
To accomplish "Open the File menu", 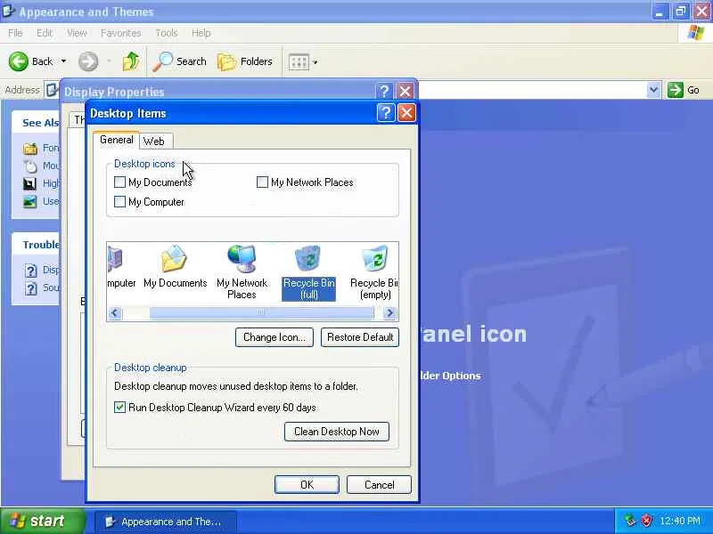I will [15, 33].
